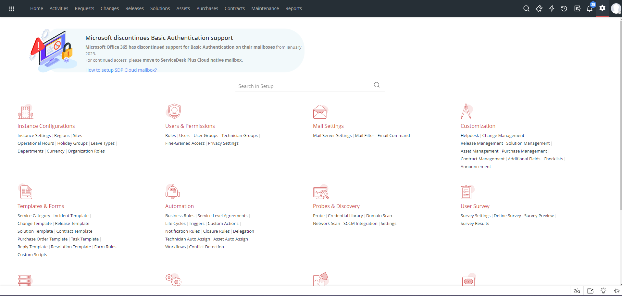Viewport: 622px width, 296px height.
Task: Click the settings gear icon
Action: 602,8
